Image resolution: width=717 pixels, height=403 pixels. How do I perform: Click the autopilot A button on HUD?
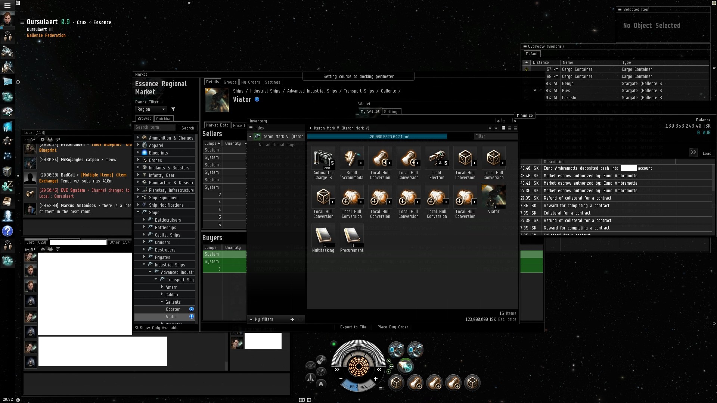tap(321, 384)
